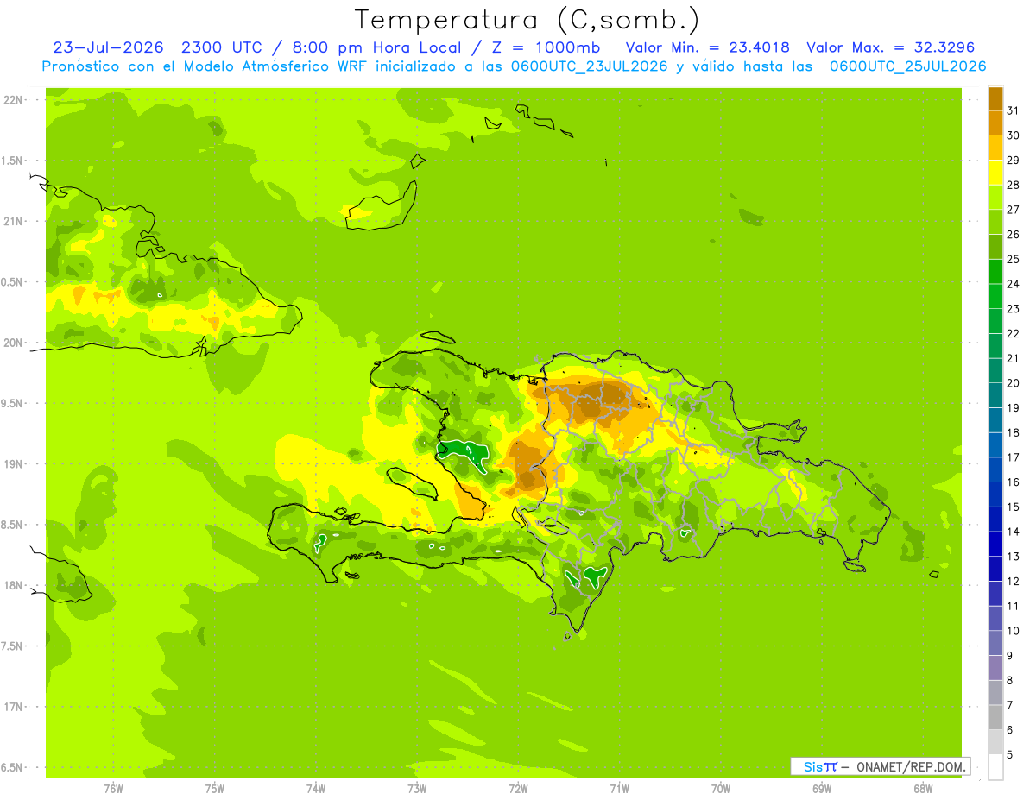Click the colorbar label '20'
1036x800 pixels.
1013,382
